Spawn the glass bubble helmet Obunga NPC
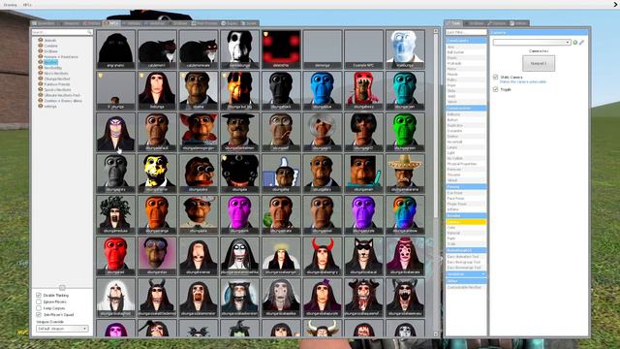 pos(323,132)
